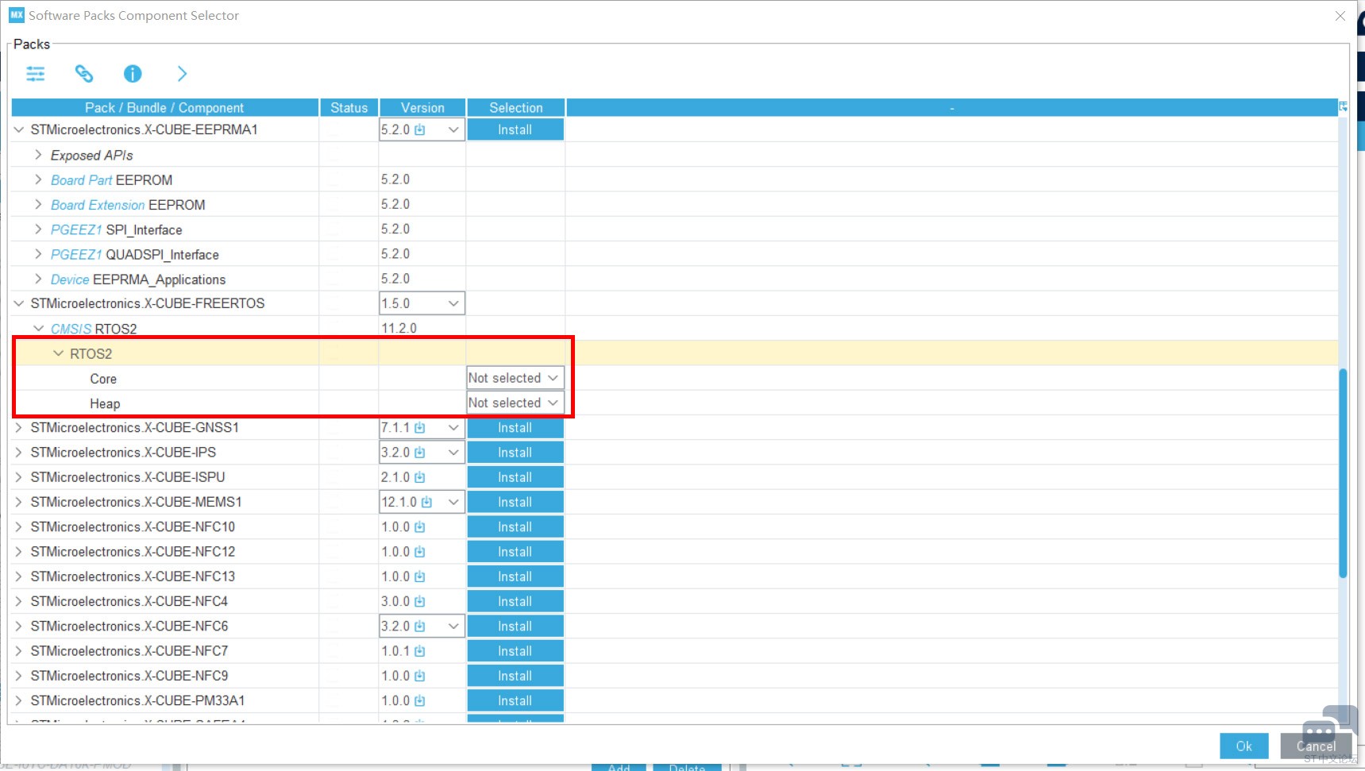1365x771 pixels.
Task: Click the Selection column header
Action: point(516,107)
